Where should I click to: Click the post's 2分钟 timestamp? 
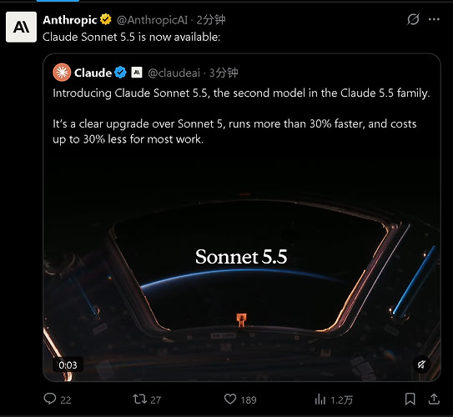tap(211, 20)
